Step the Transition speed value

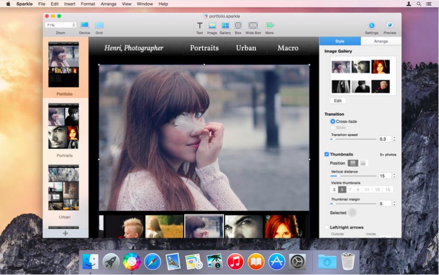point(394,139)
